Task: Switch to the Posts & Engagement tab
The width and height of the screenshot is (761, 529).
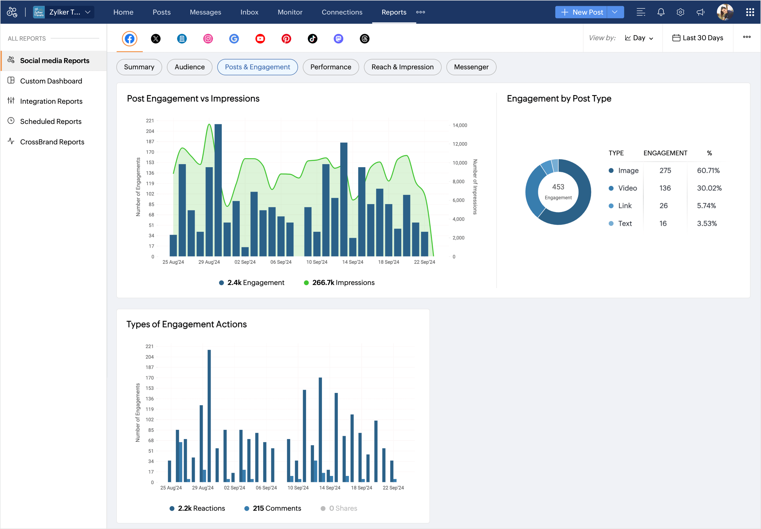Action: coord(257,66)
